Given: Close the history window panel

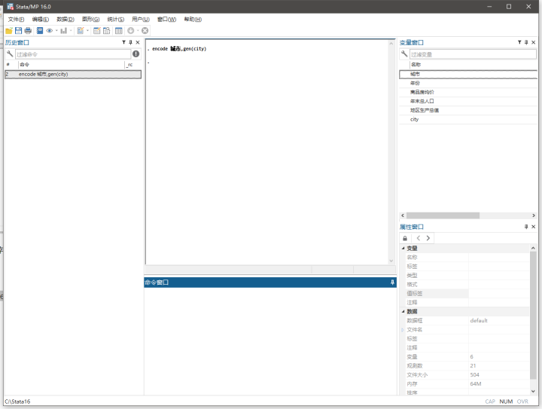Looking at the screenshot, I should coord(138,42).
